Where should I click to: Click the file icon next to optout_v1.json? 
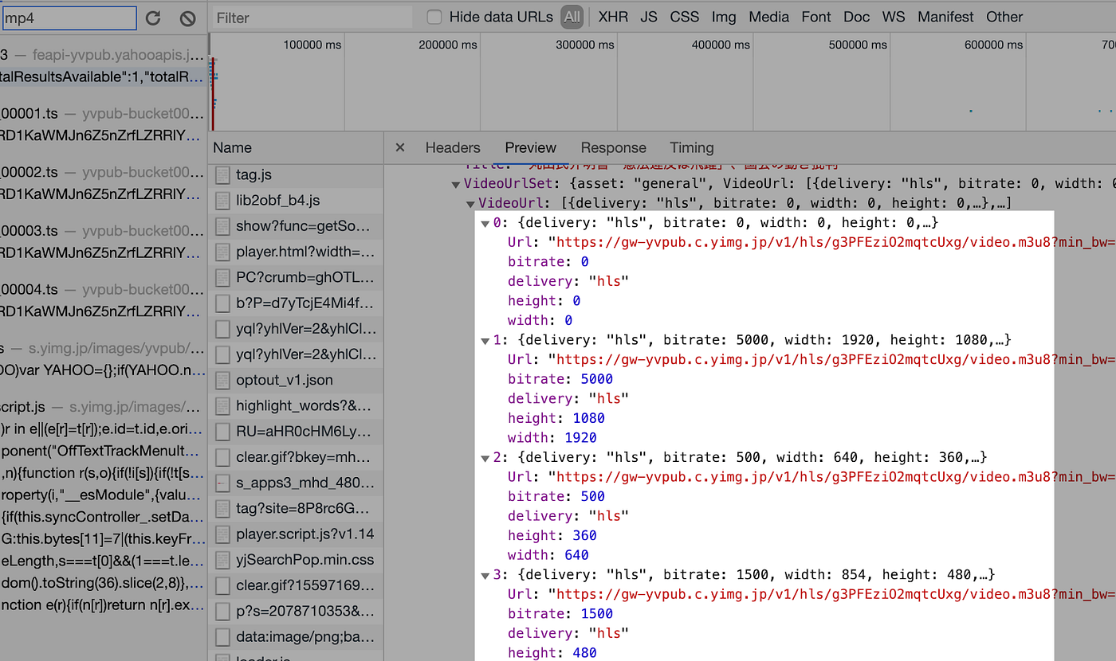(222, 380)
